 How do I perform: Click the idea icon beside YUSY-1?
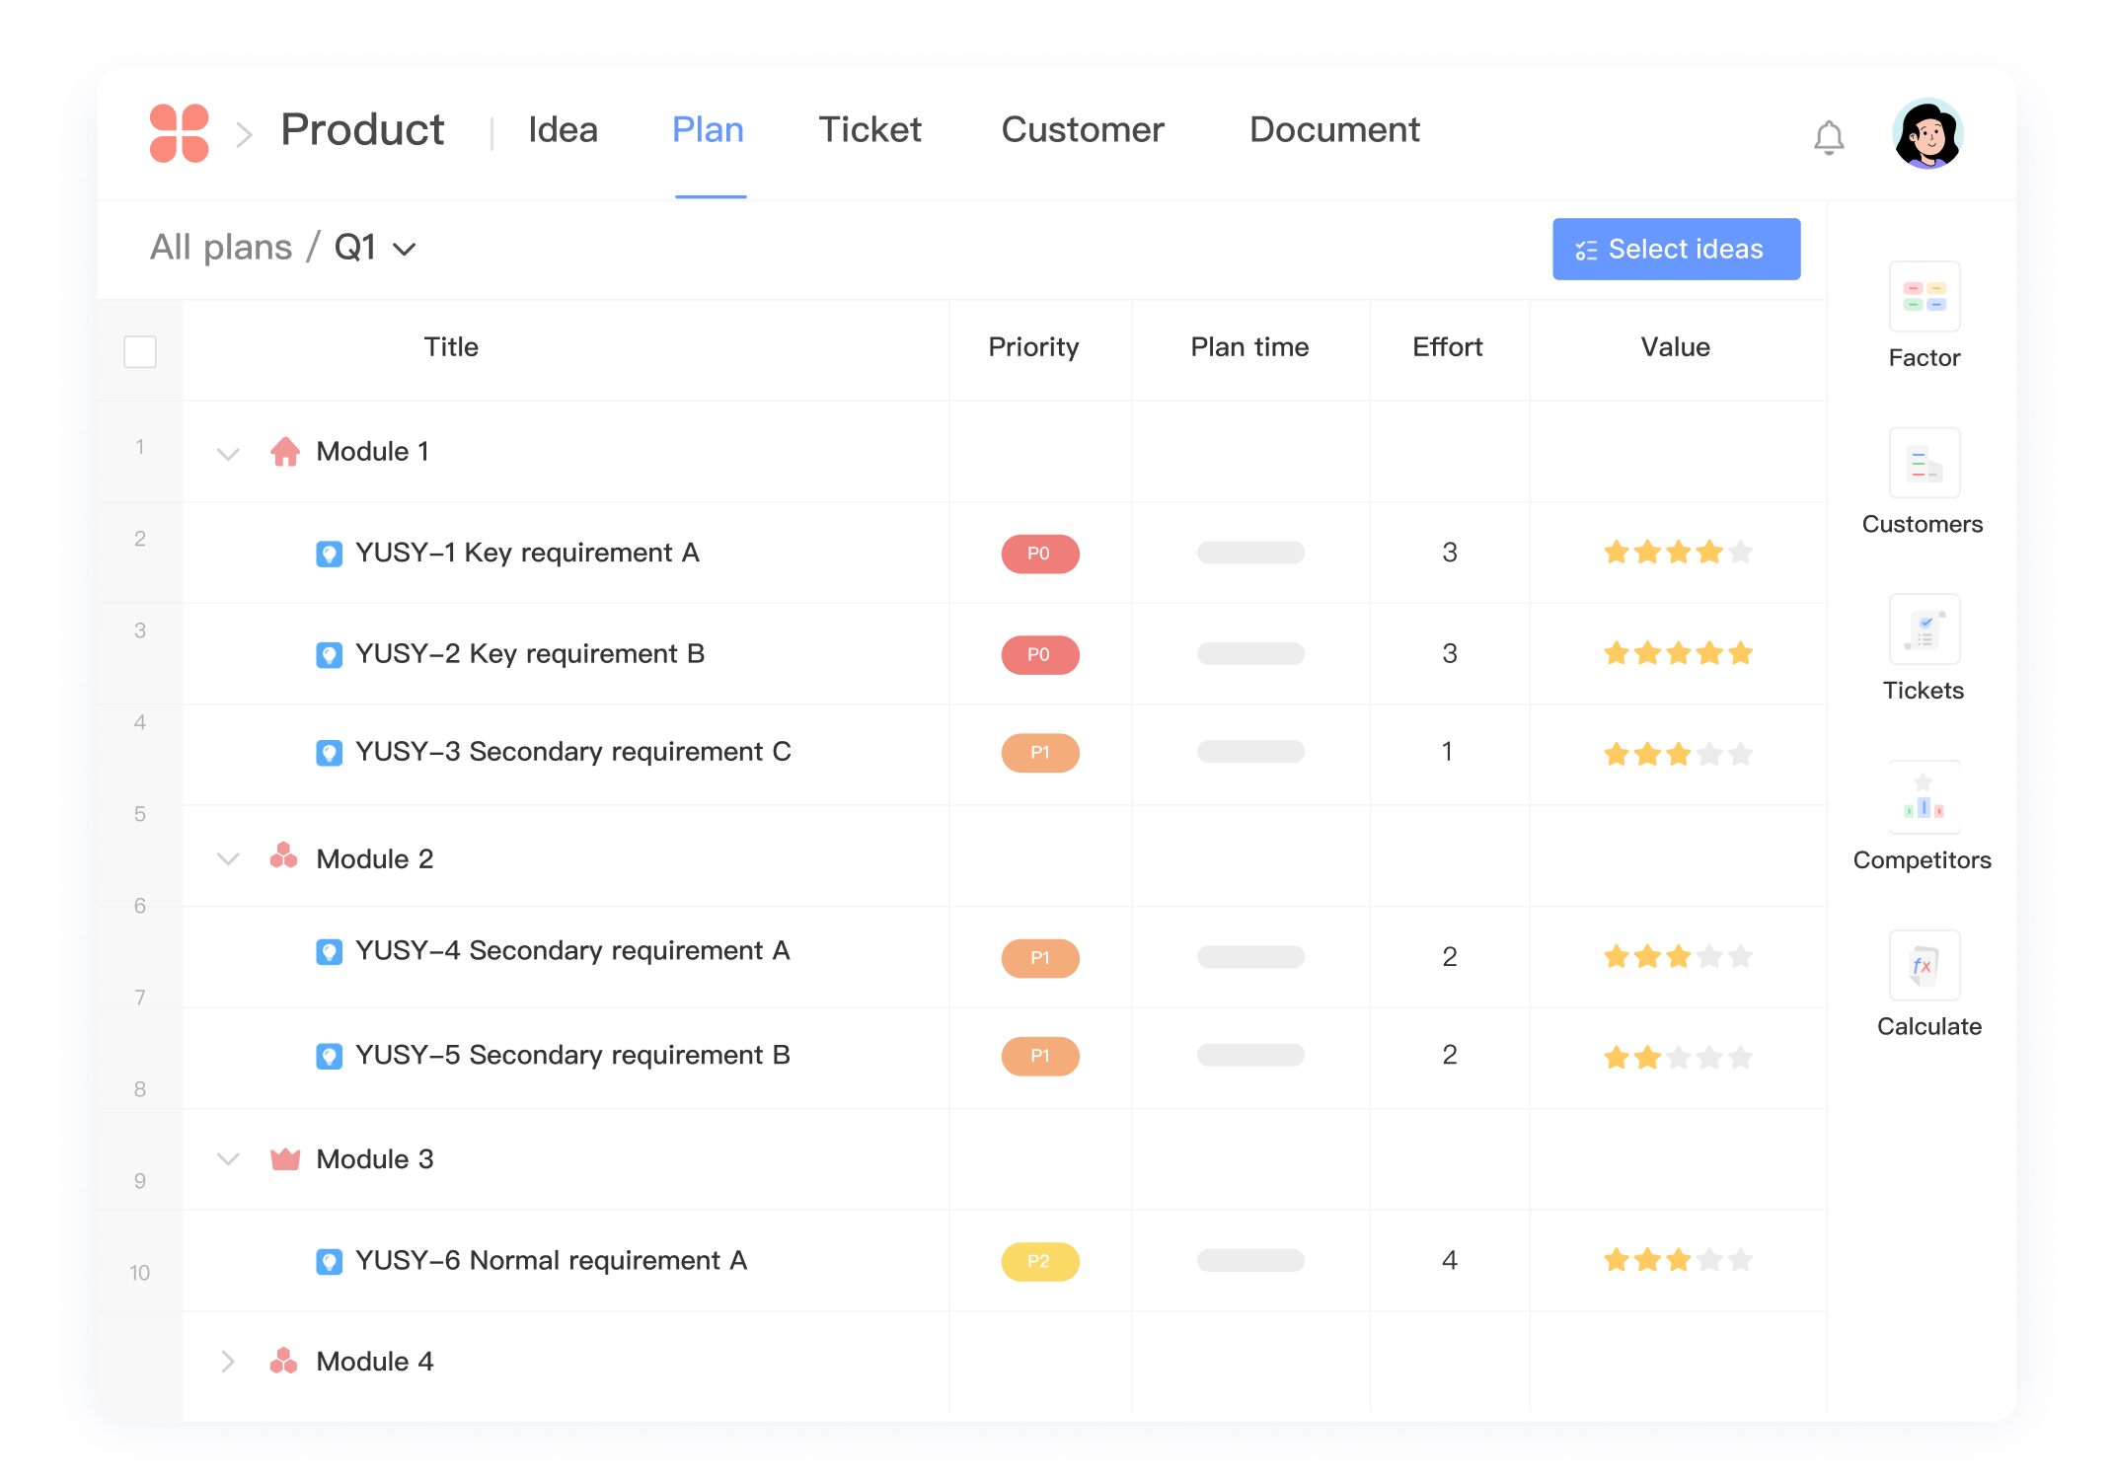click(330, 554)
